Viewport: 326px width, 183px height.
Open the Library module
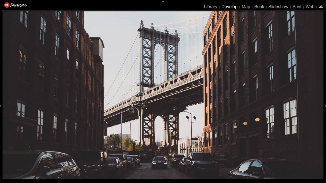211,7
